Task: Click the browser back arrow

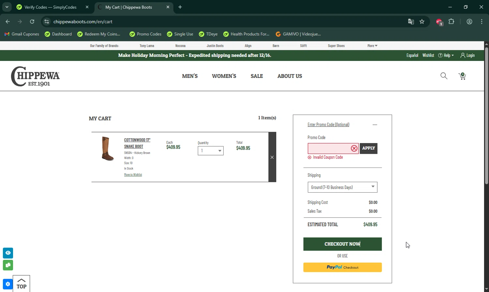Action: coord(8,22)
